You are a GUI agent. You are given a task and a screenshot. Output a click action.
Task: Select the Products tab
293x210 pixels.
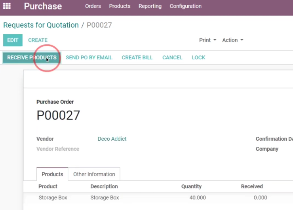click(52, 174)
